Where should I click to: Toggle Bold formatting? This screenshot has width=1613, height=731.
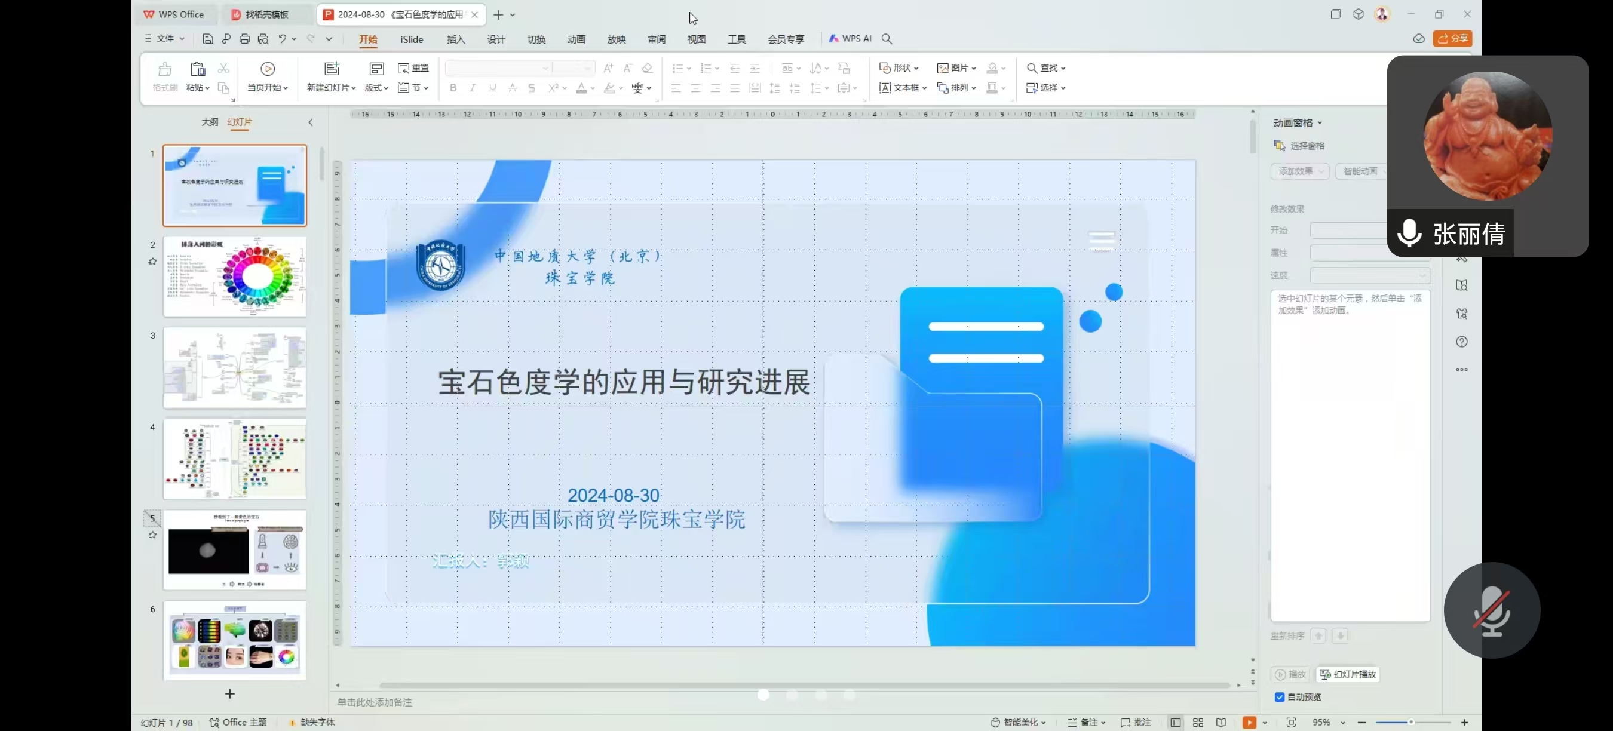click(x=453, y=88)
